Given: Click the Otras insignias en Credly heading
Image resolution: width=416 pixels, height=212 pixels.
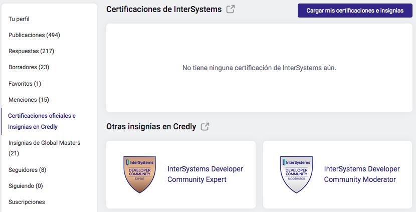Looking at the screenshot, I should 151,127.
